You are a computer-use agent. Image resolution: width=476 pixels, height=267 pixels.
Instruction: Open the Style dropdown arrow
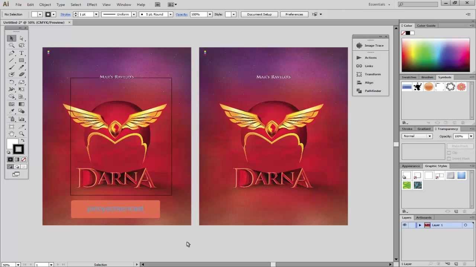click(x=234, y=14)
